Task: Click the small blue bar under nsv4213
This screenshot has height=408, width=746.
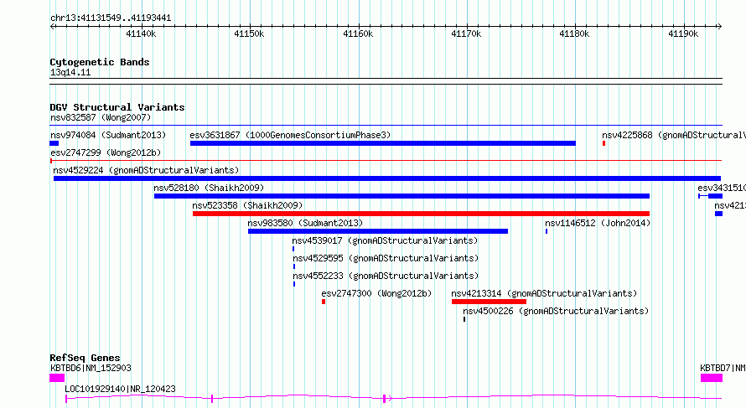Action: tap(719, 214)
